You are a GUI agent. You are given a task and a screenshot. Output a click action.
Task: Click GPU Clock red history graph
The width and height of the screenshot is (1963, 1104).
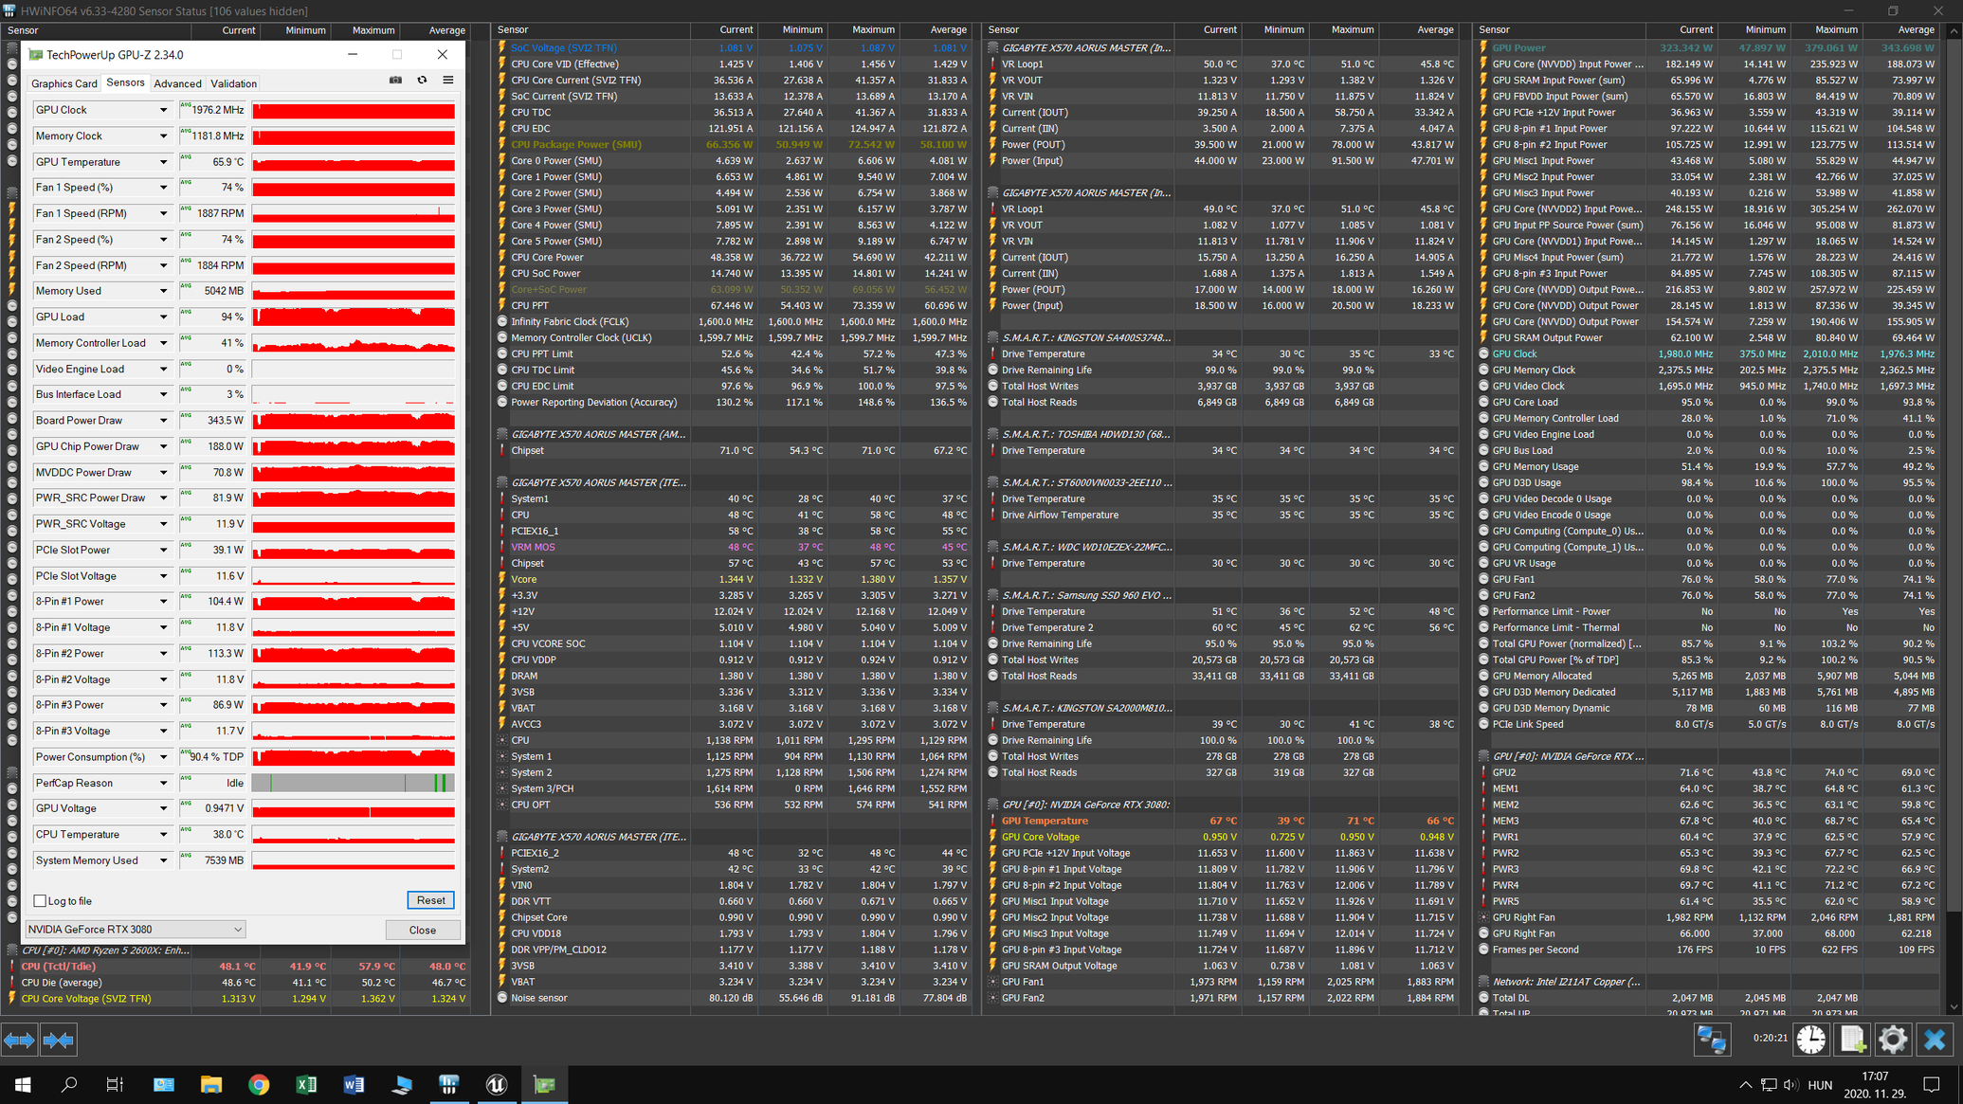[x=354, y=110]
